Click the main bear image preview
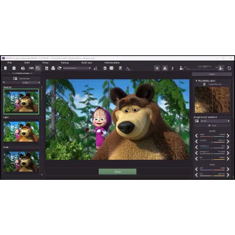This screenshot has width=235, height=235. point(117,119)
